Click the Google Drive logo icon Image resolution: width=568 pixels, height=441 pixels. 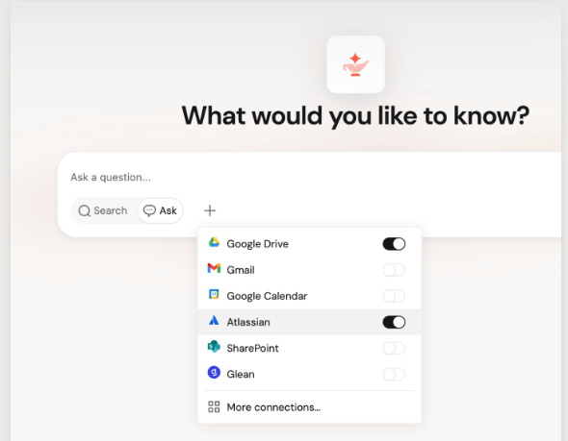tap(214, 242)
